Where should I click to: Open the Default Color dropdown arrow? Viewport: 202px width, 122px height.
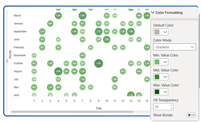pos(165,32)
